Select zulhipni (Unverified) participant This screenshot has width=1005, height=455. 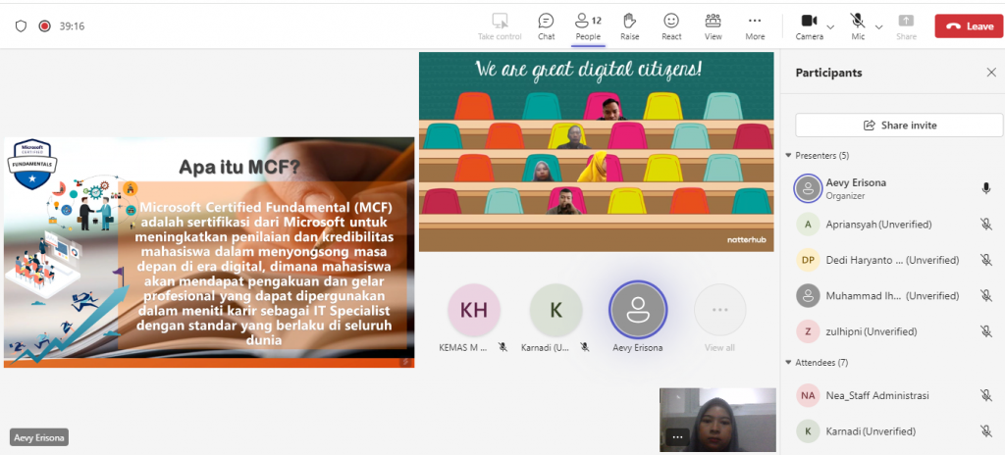pyautogui.click(x=893, y=331)
